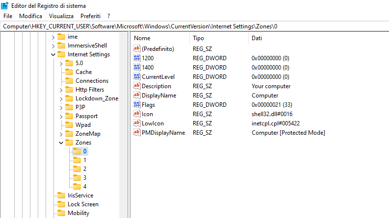Click the "shell32.dll#0016" data cell
The width and height of the screenshot is (389, 218).
(x=272, y=114)
